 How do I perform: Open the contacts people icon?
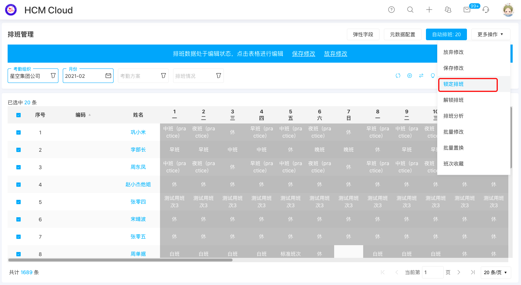448,10
